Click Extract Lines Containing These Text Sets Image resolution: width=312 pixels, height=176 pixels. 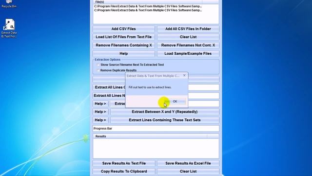coord(165,120)
